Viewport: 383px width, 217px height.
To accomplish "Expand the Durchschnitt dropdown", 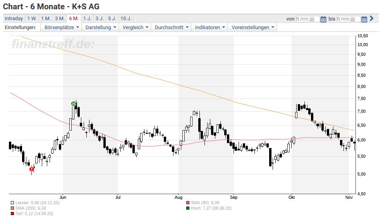I will coord(171,28).
